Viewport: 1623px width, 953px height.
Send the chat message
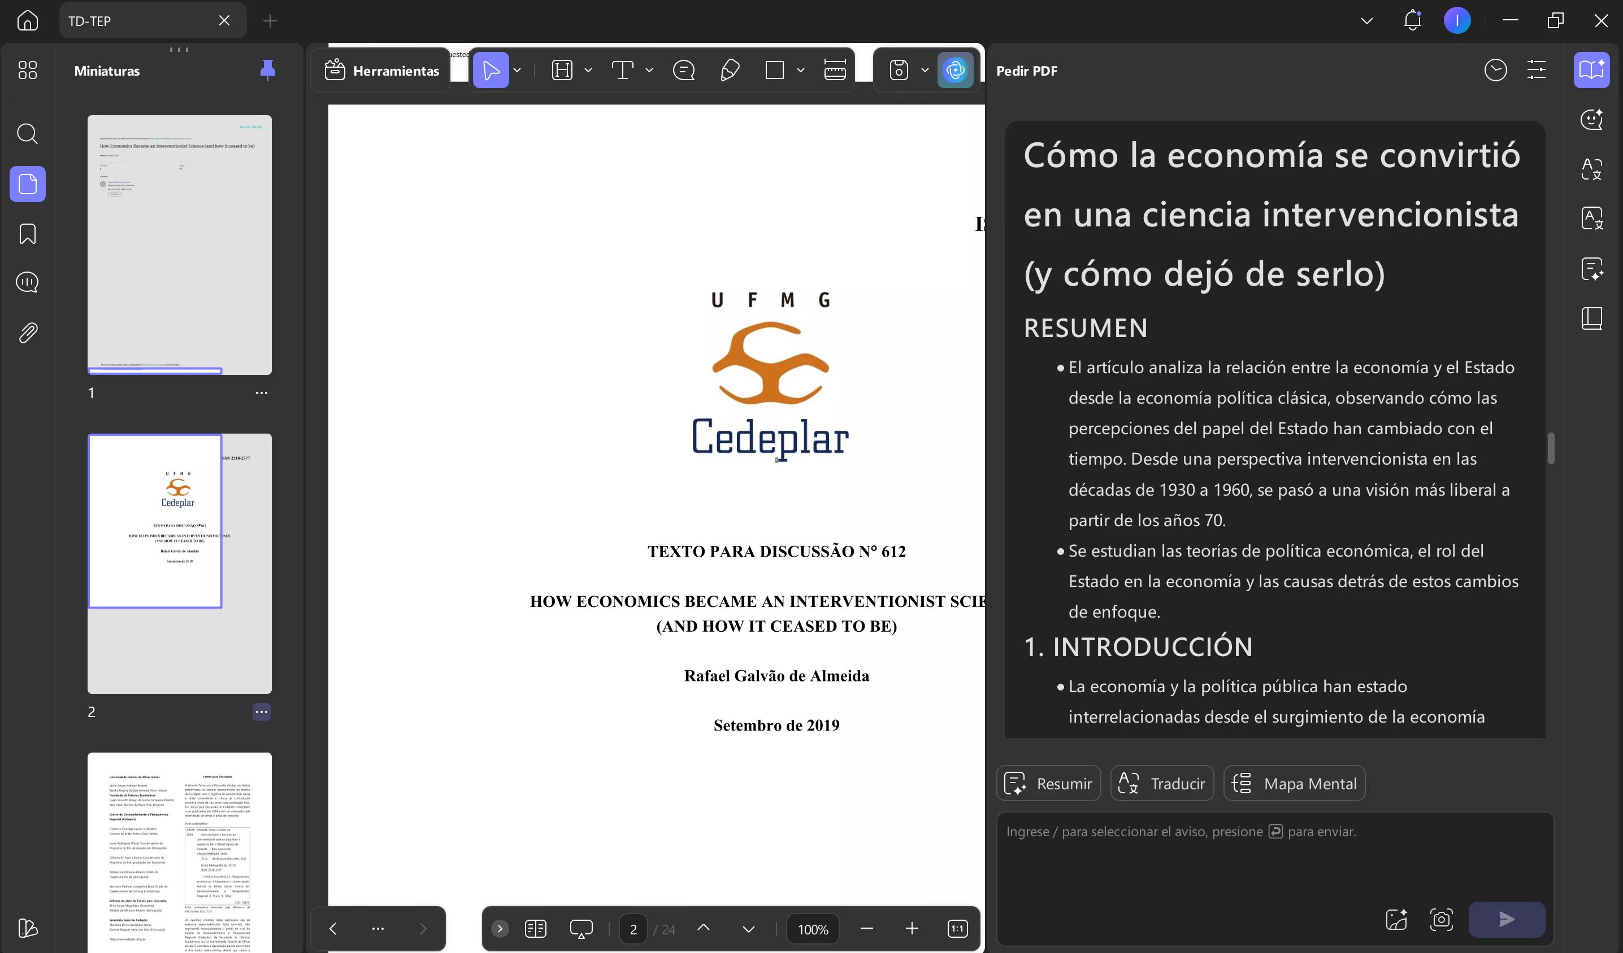tap(1507, 920)
